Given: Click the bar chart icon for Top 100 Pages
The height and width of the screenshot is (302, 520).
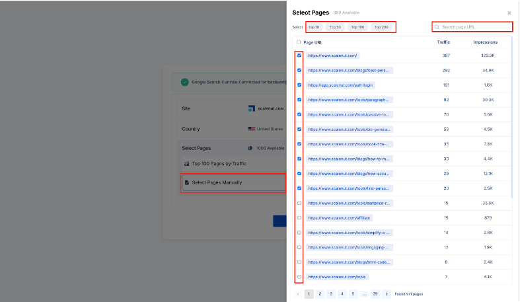Looking at the screenshot, I should click(x=187, y=163).
